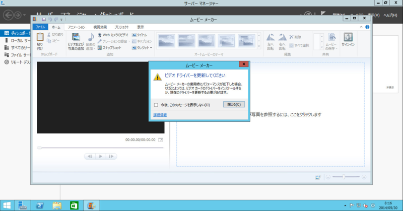
Task: Open Help (ヘルプ) menu in Server Manager
Action: click(390, 15)
